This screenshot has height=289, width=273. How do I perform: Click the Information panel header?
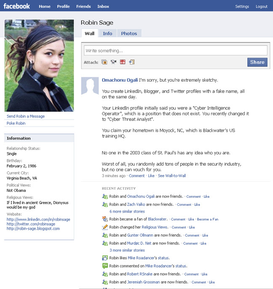(x=39, y=138)
